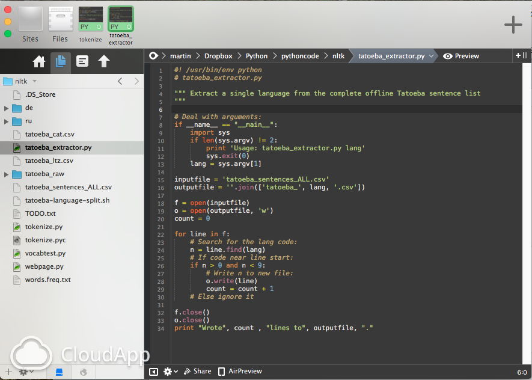Screen dimensions: 532x380
Task: Select tatoeba_raw folder row
Action: pos(72,174)
